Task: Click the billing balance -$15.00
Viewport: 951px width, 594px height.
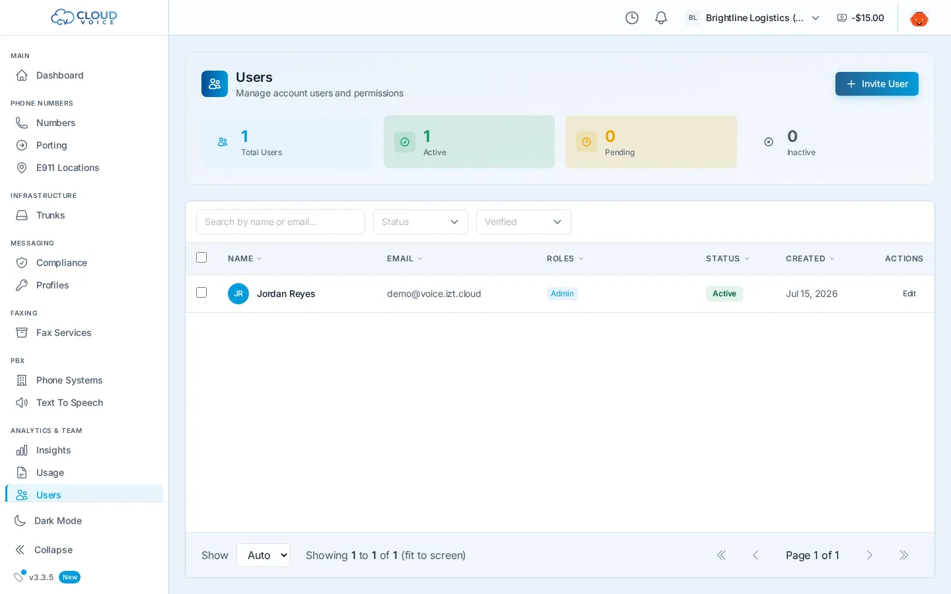Action: coord(861,18)
